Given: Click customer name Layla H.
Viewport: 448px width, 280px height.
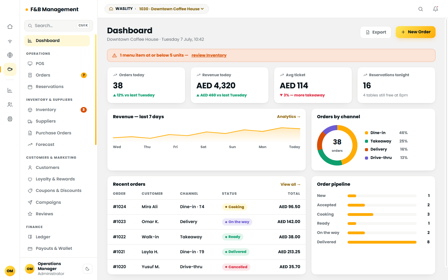Looking at the screenshot, I should coord(150,252).
